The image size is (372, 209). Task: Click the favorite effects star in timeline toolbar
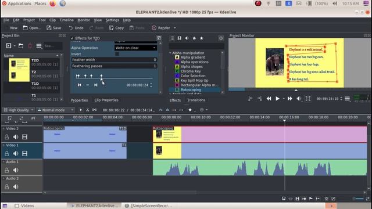pos(190,110)
